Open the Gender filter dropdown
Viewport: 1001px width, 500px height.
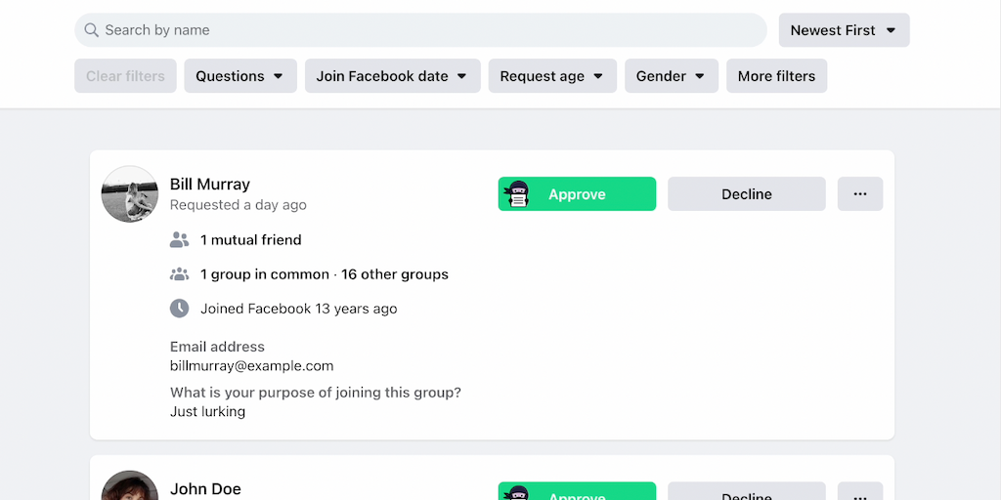pos(671,76)
